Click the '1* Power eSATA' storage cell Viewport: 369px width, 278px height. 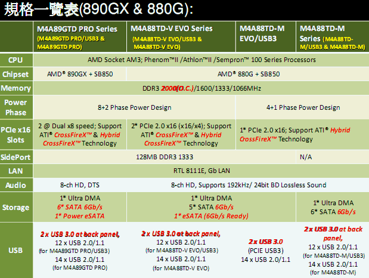pyautogui.click(x=80, y=208)
